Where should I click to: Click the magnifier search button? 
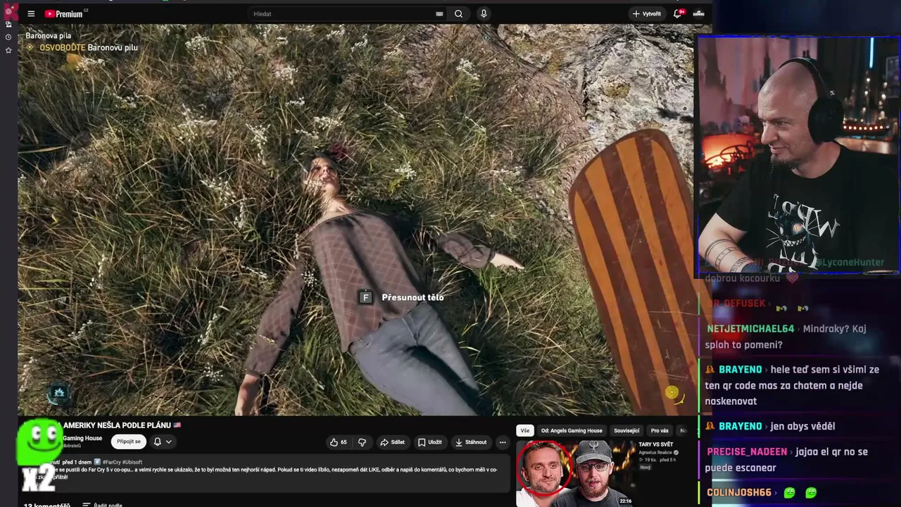pos(458,13)
